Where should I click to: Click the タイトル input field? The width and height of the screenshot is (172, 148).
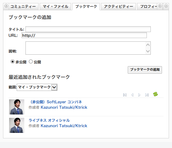point(88,29)
